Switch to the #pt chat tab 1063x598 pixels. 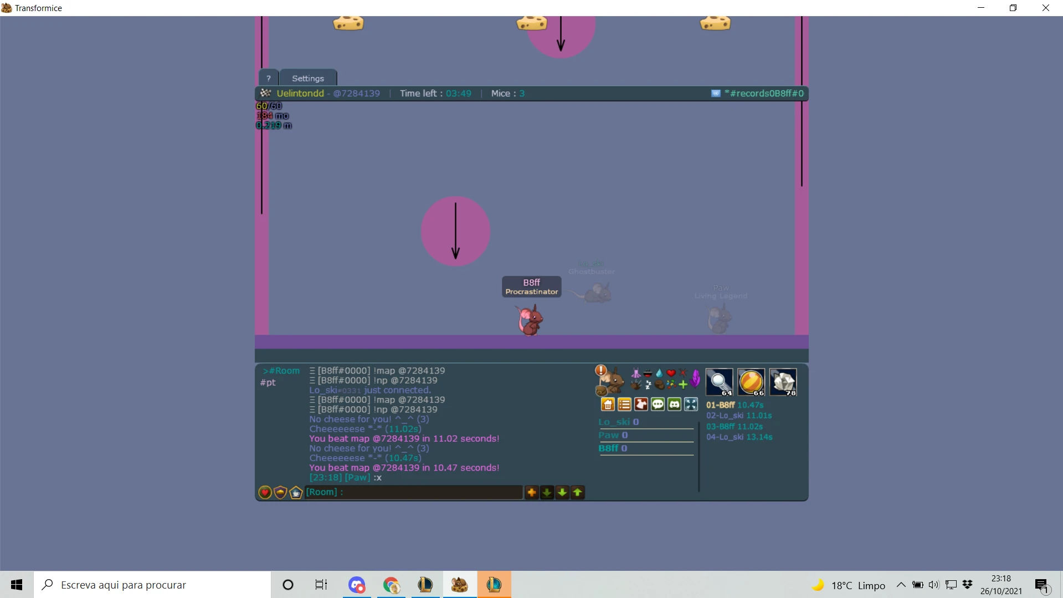268,382
